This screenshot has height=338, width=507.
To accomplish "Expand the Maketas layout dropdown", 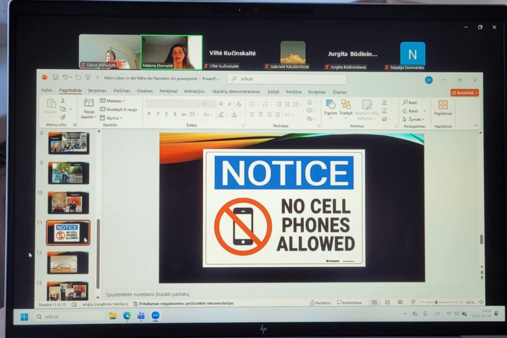I will point(112,101).
